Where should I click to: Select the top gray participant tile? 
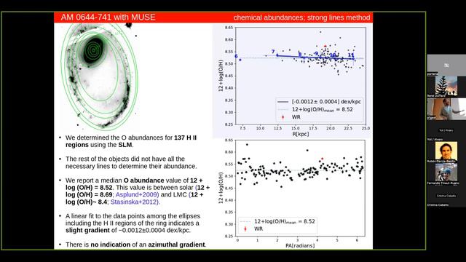(446, 65)
